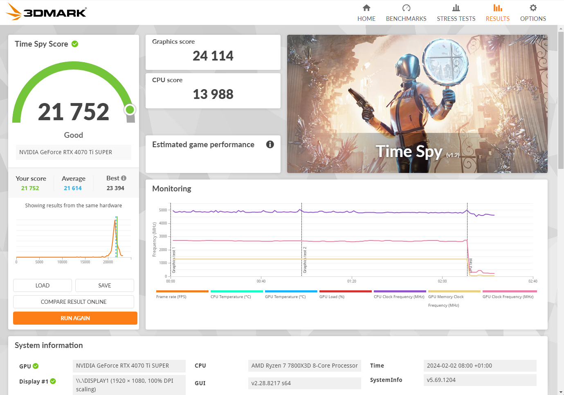Click the Time Spy artwork thumbnail

tap(417, 104)
